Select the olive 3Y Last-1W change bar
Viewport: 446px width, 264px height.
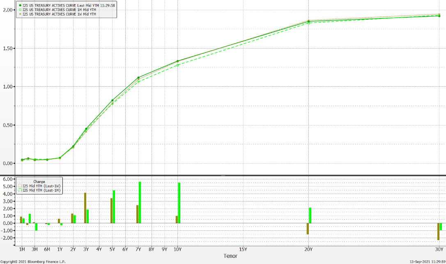(x=85, y=208)
